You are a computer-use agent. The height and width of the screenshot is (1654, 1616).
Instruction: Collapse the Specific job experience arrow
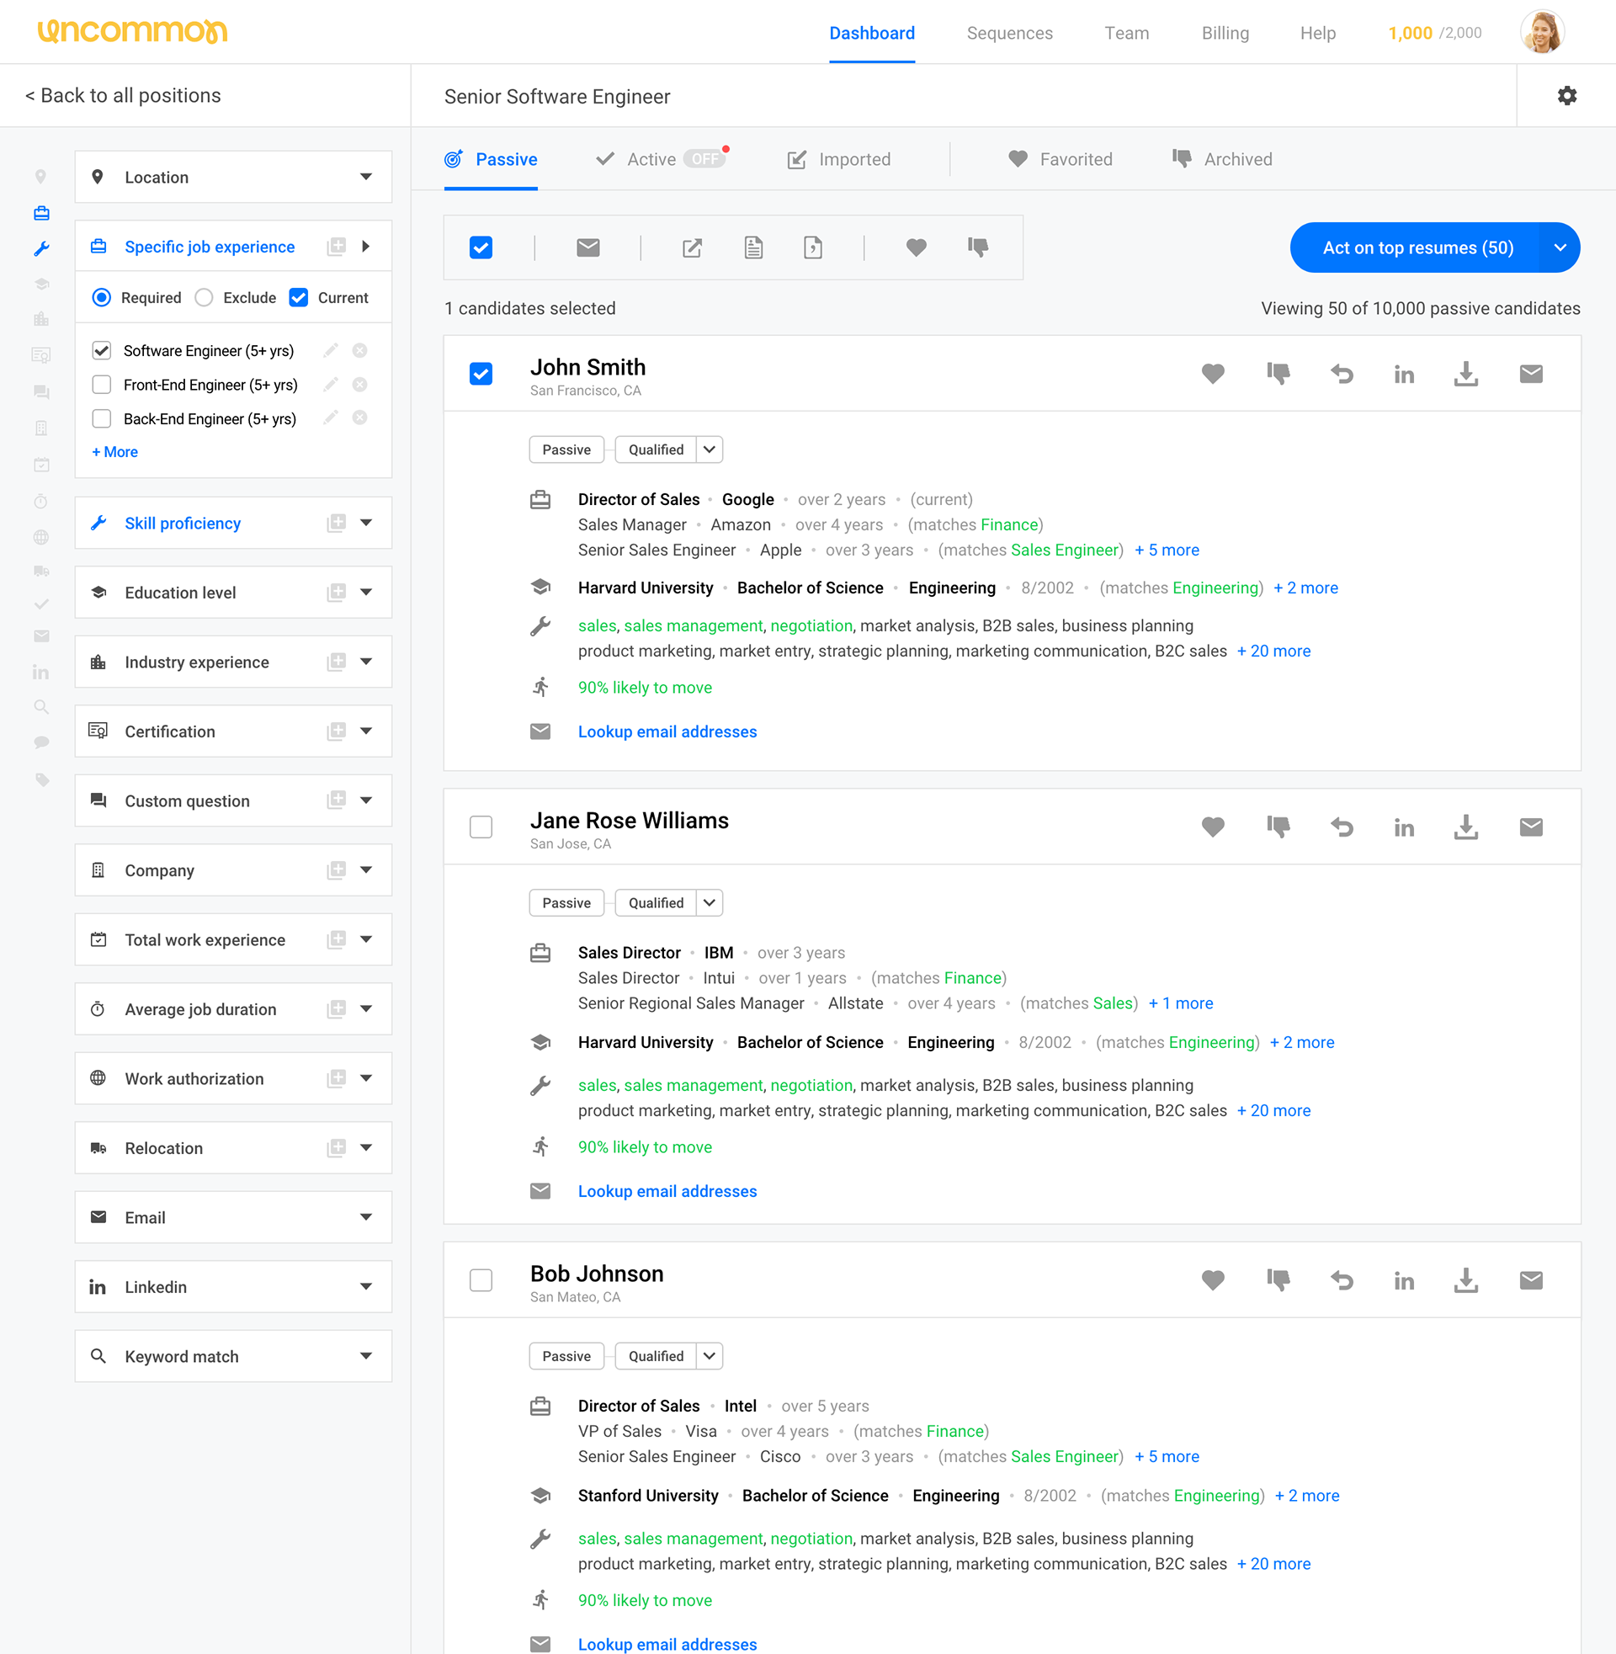tap(366, 246)
